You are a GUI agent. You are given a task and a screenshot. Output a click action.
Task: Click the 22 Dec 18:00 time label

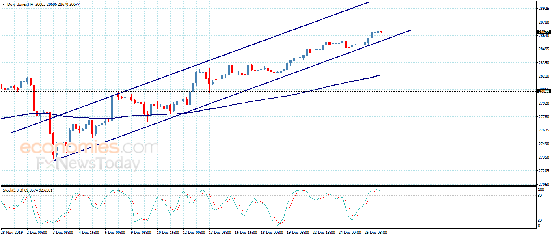324,233
